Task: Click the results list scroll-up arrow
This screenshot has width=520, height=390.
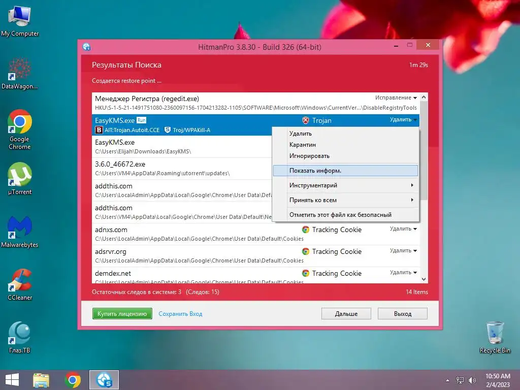Action: [x=424, y=97]
